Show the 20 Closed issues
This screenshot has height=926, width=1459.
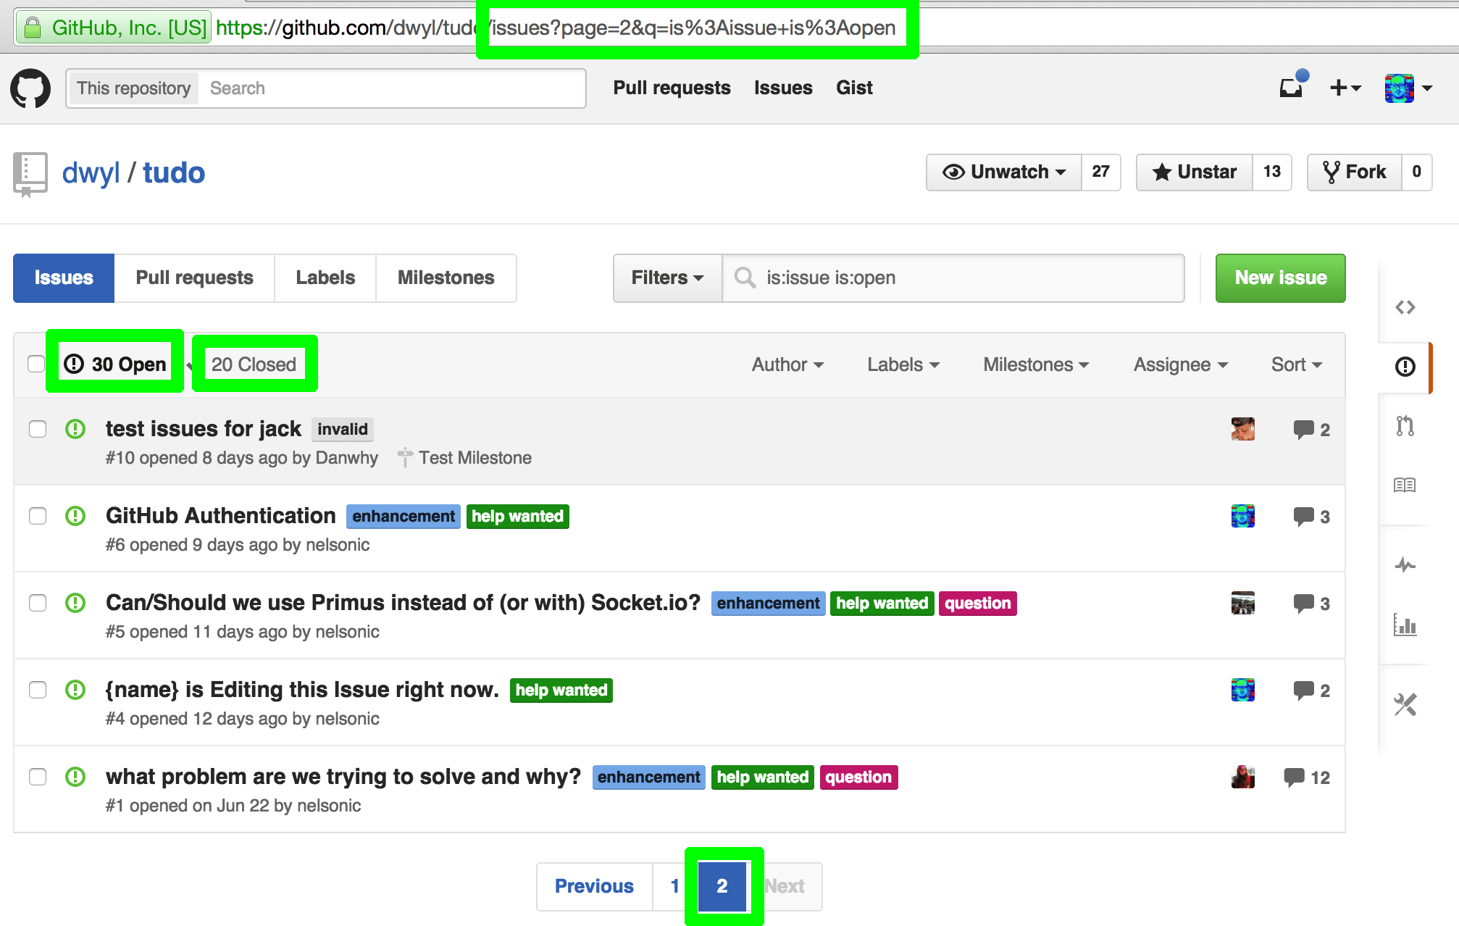click(254, 364)
